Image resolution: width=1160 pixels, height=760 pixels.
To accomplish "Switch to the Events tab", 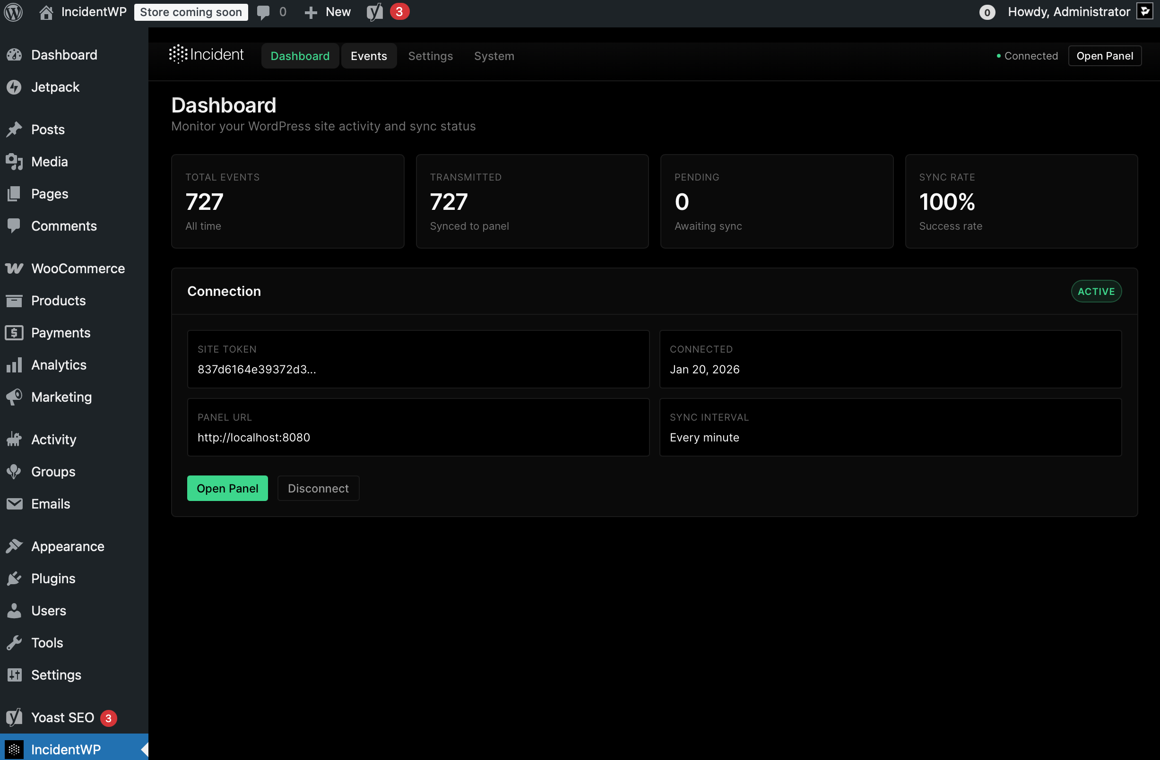I will [369, 56].
